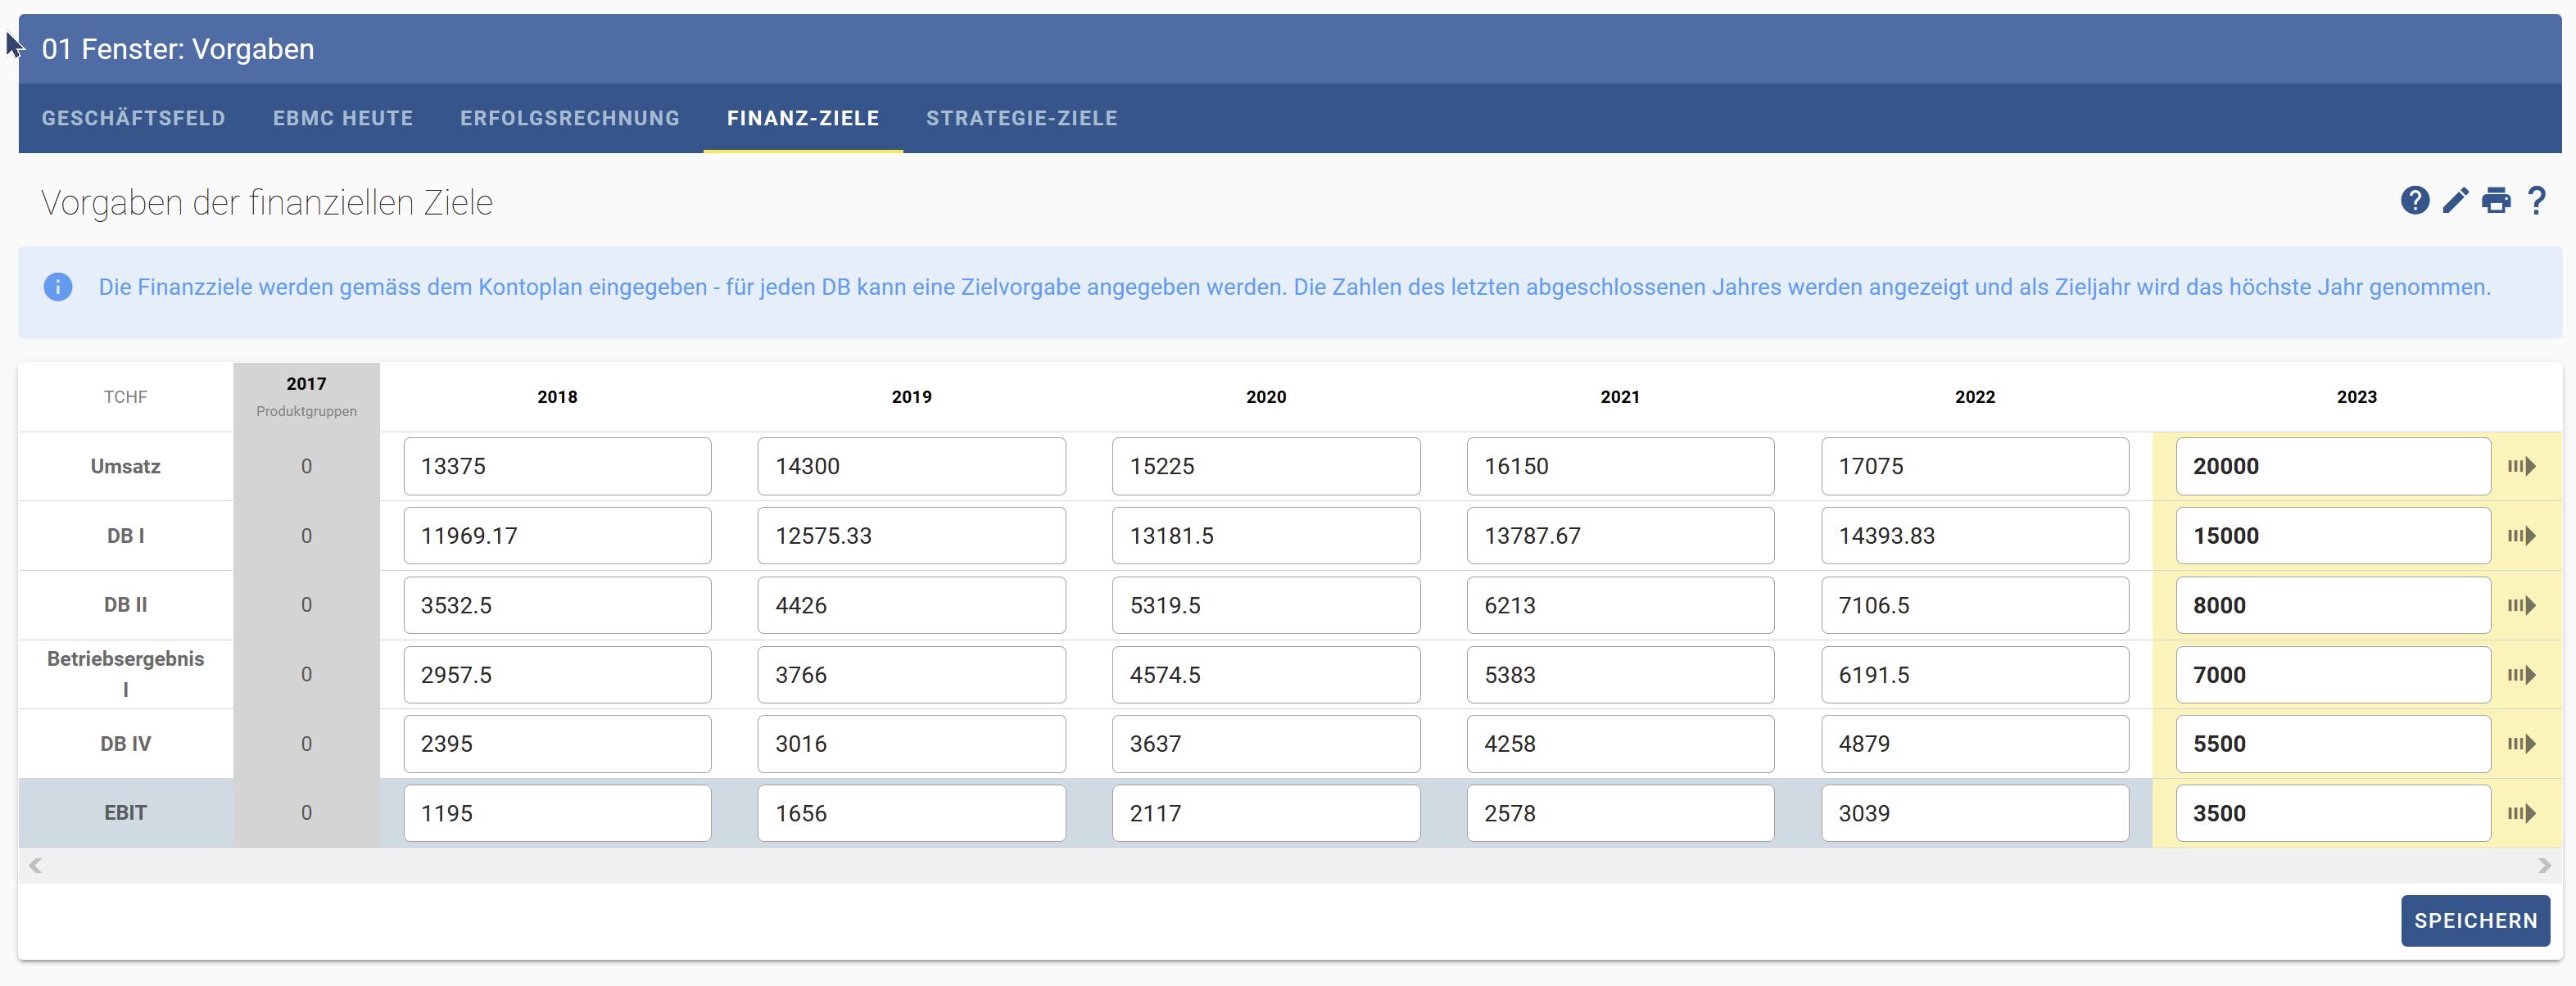Viewport: 2576px width, 986px height.
Task: Click the plain question mark icon
Action: 2536,201
